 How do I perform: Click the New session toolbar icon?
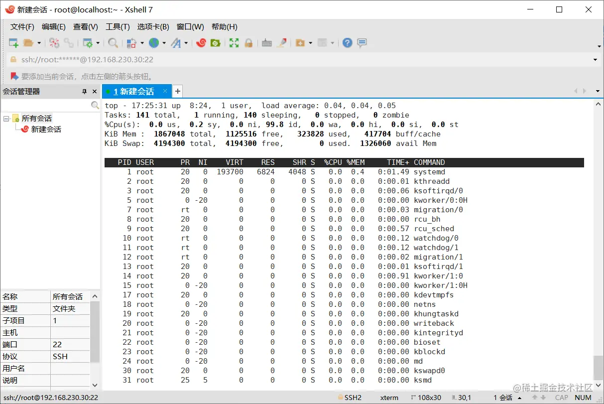pyautogui.click(x=13, y=43)
